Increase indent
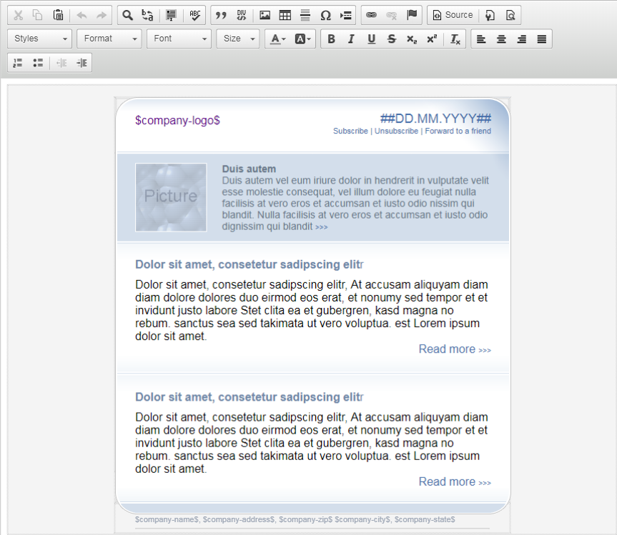Image resolution: width=617 pixels, height=535 pixels. pos(82,63)
